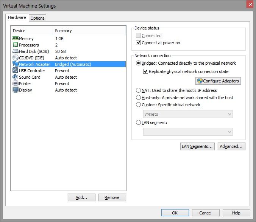Click the Configure Adapters button
256x222 pixels.
[x=218, y=81]
